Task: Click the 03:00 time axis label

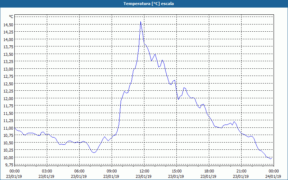Action: click(47, 171)
